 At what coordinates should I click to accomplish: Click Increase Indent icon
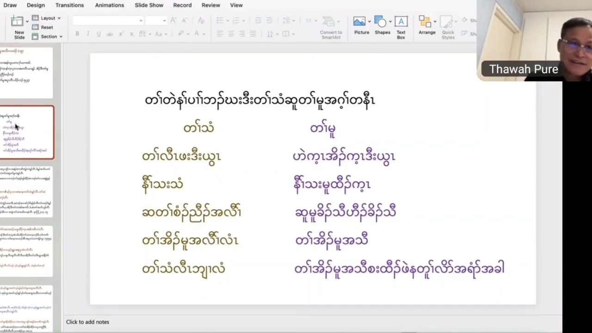tap(270, 20)
